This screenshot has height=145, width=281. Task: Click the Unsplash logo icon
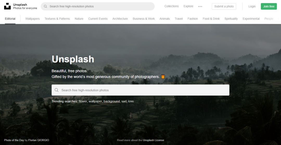(7, 6)
